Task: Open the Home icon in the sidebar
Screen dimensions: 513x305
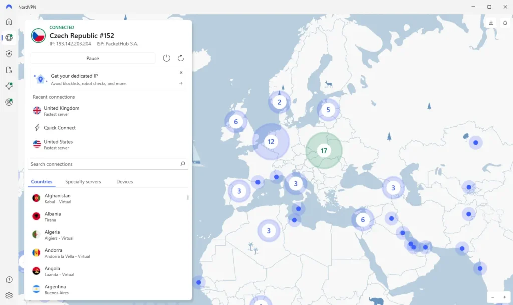Action: coord(9,22)
